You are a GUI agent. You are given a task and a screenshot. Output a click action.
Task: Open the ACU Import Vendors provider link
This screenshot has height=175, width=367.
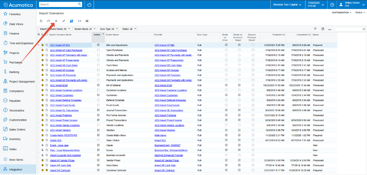point(165,130)
